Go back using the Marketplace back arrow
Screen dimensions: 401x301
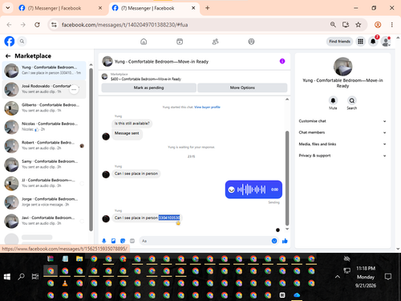pos(8,56)
